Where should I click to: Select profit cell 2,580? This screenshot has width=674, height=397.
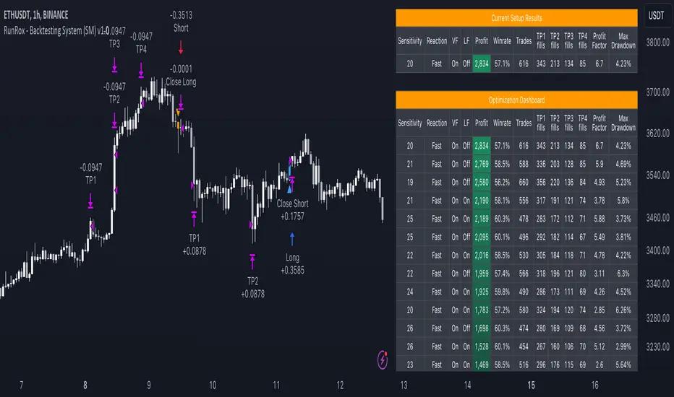click(x=482, y=183)
